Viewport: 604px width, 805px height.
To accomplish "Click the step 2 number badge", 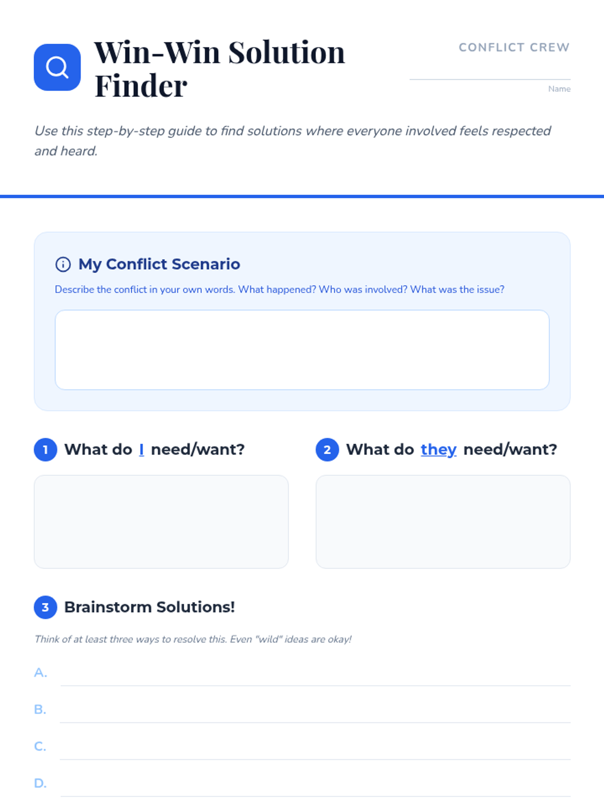I will click(x=327, y=450).
